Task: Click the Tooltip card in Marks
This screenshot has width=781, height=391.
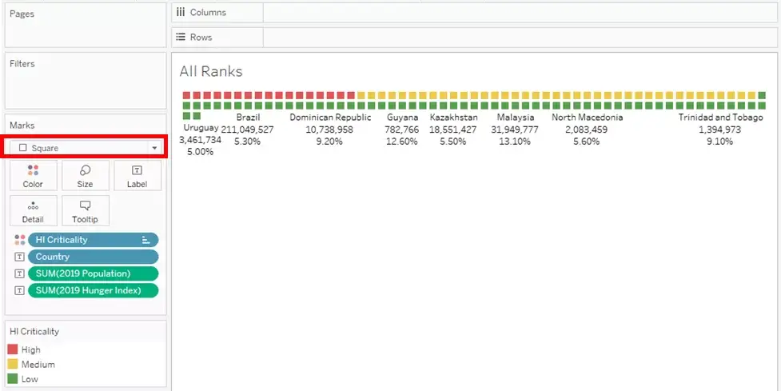Action: [x=86, y=210]
